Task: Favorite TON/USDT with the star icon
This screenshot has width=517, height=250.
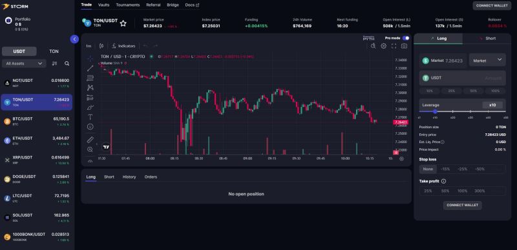Action: (x=123, y=23)
